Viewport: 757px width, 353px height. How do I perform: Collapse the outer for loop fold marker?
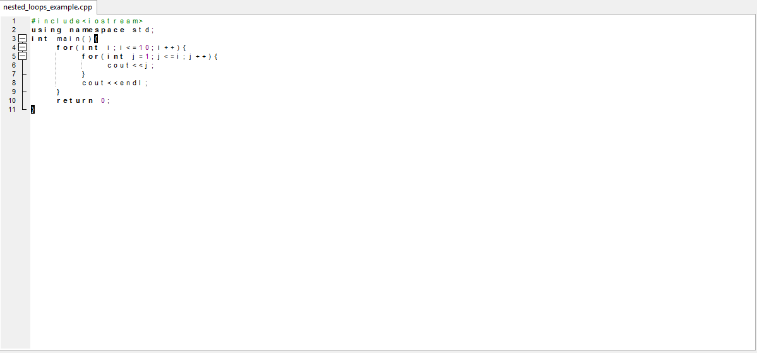click(x=22, y=47)
